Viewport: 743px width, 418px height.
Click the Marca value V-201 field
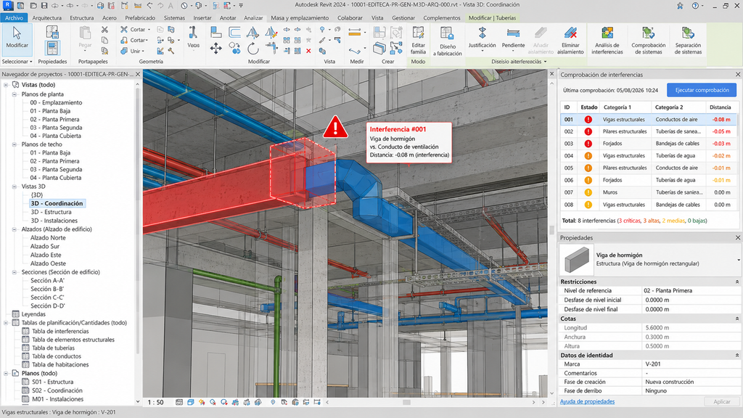tap(689, 364)
